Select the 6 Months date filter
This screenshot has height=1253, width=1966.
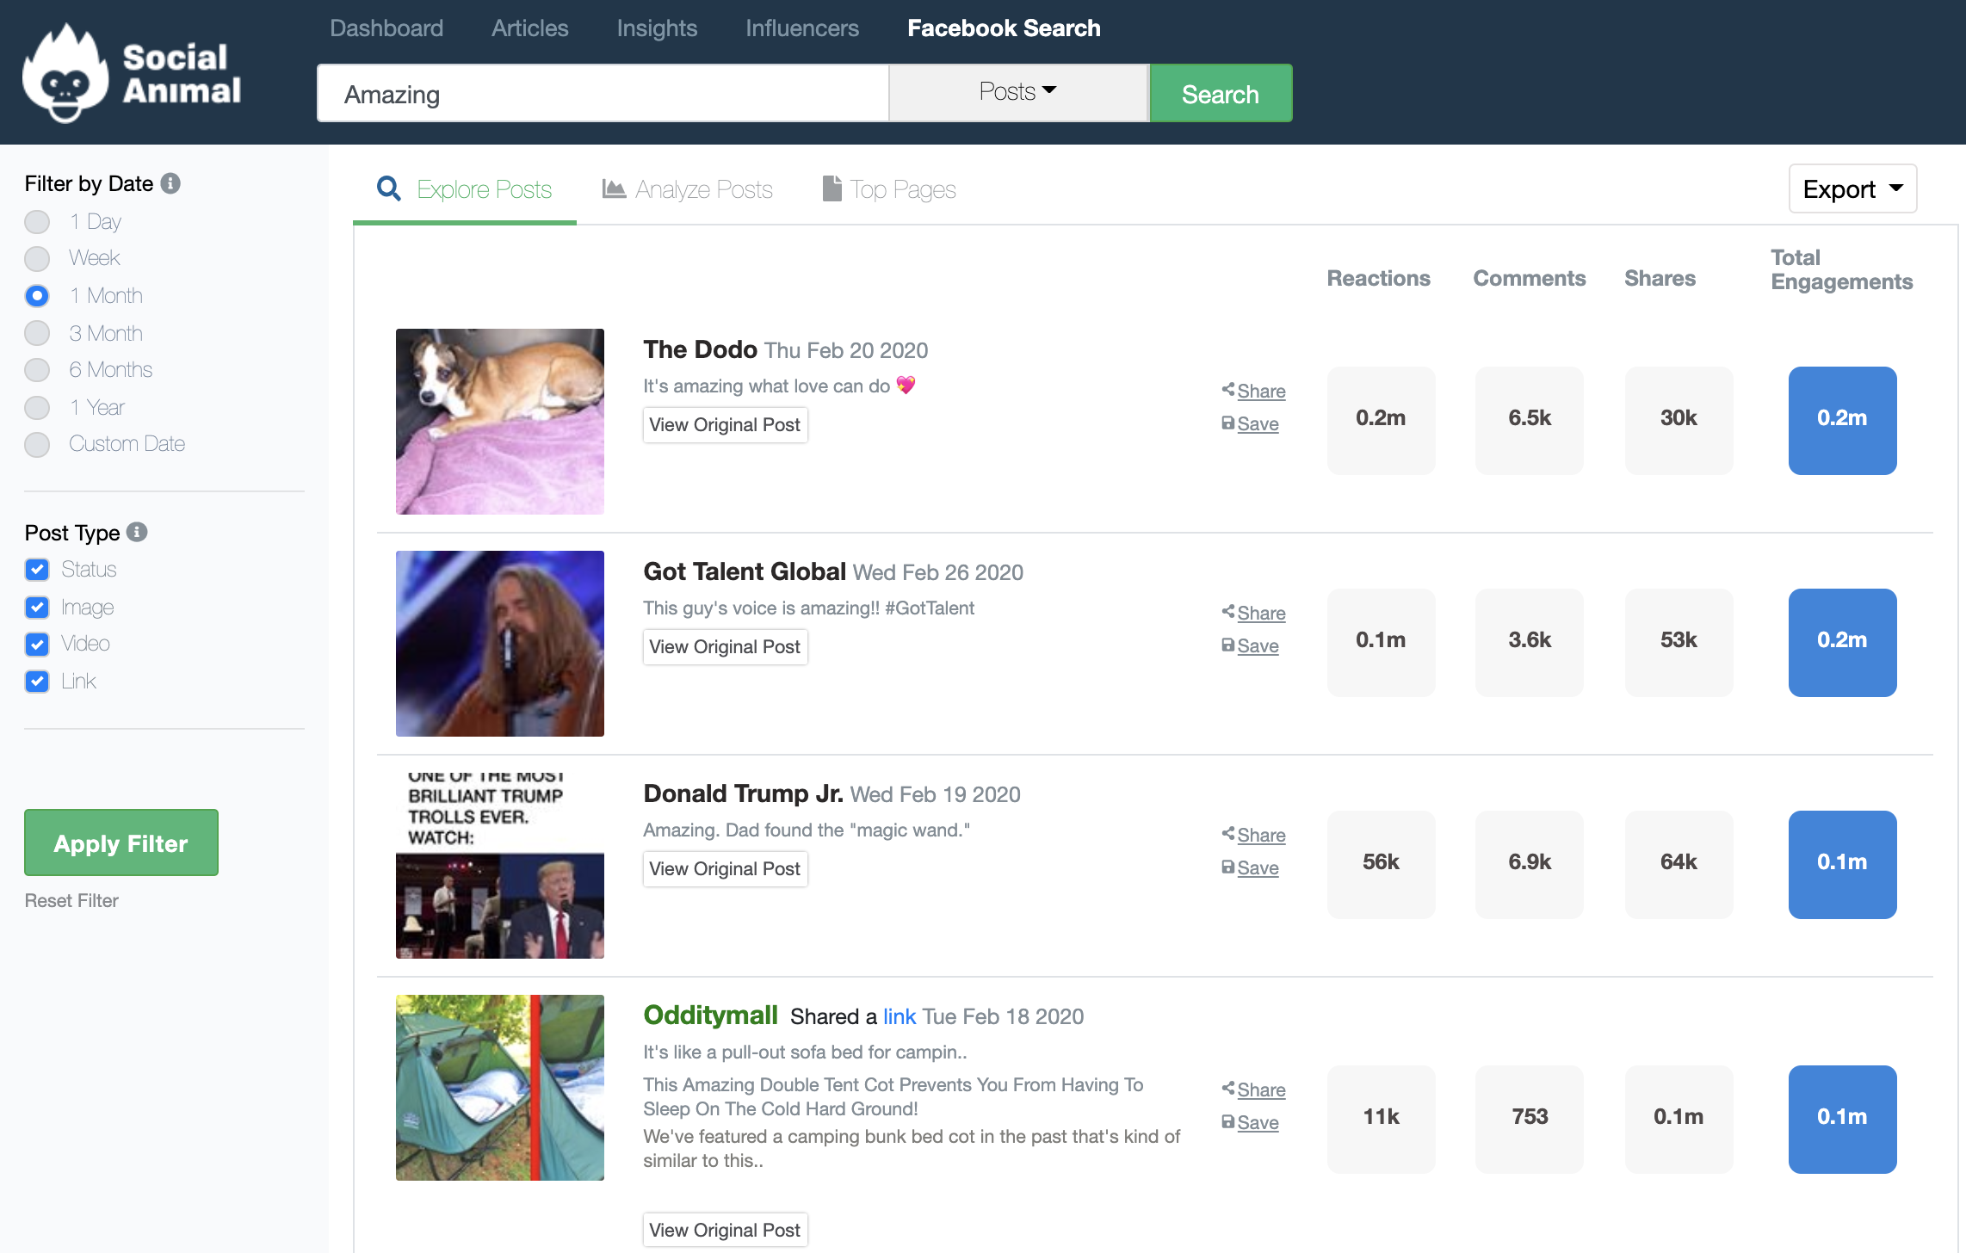pos(37,370)
